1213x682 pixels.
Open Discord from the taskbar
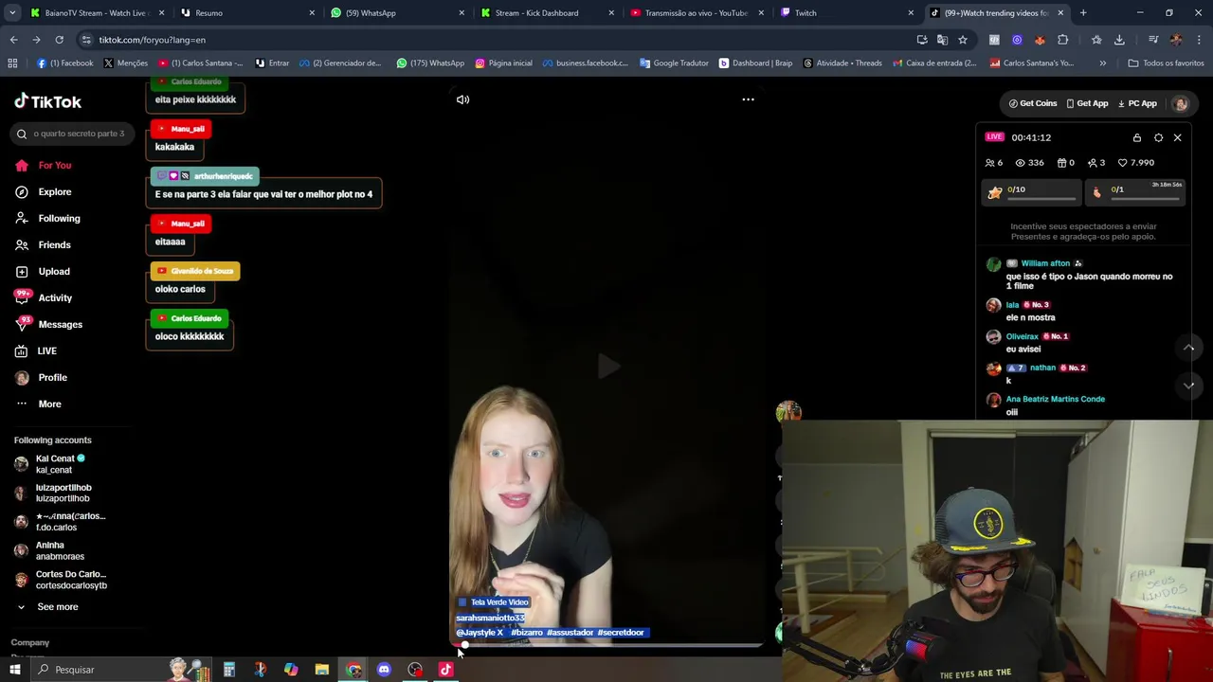384,670
